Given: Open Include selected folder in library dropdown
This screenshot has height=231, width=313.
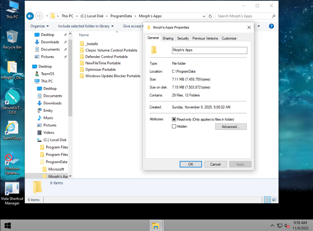Looking at the screenshot, I should [x=86, y=26].
